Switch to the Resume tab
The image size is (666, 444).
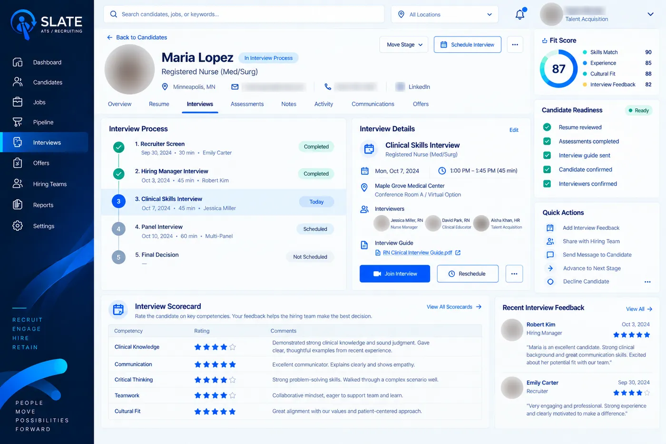point(159,104)
